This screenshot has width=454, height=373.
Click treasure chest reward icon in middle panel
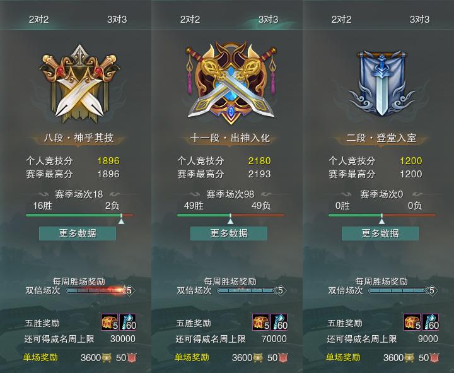[261, 322]
